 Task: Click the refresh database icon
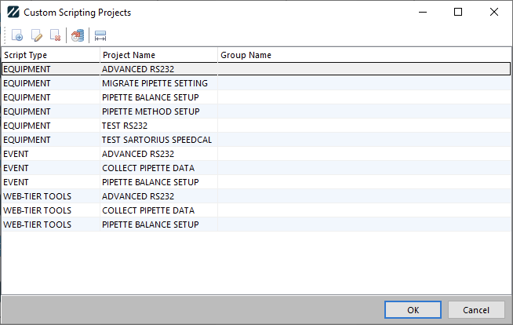pyautogui.click(x=77, y=35)
